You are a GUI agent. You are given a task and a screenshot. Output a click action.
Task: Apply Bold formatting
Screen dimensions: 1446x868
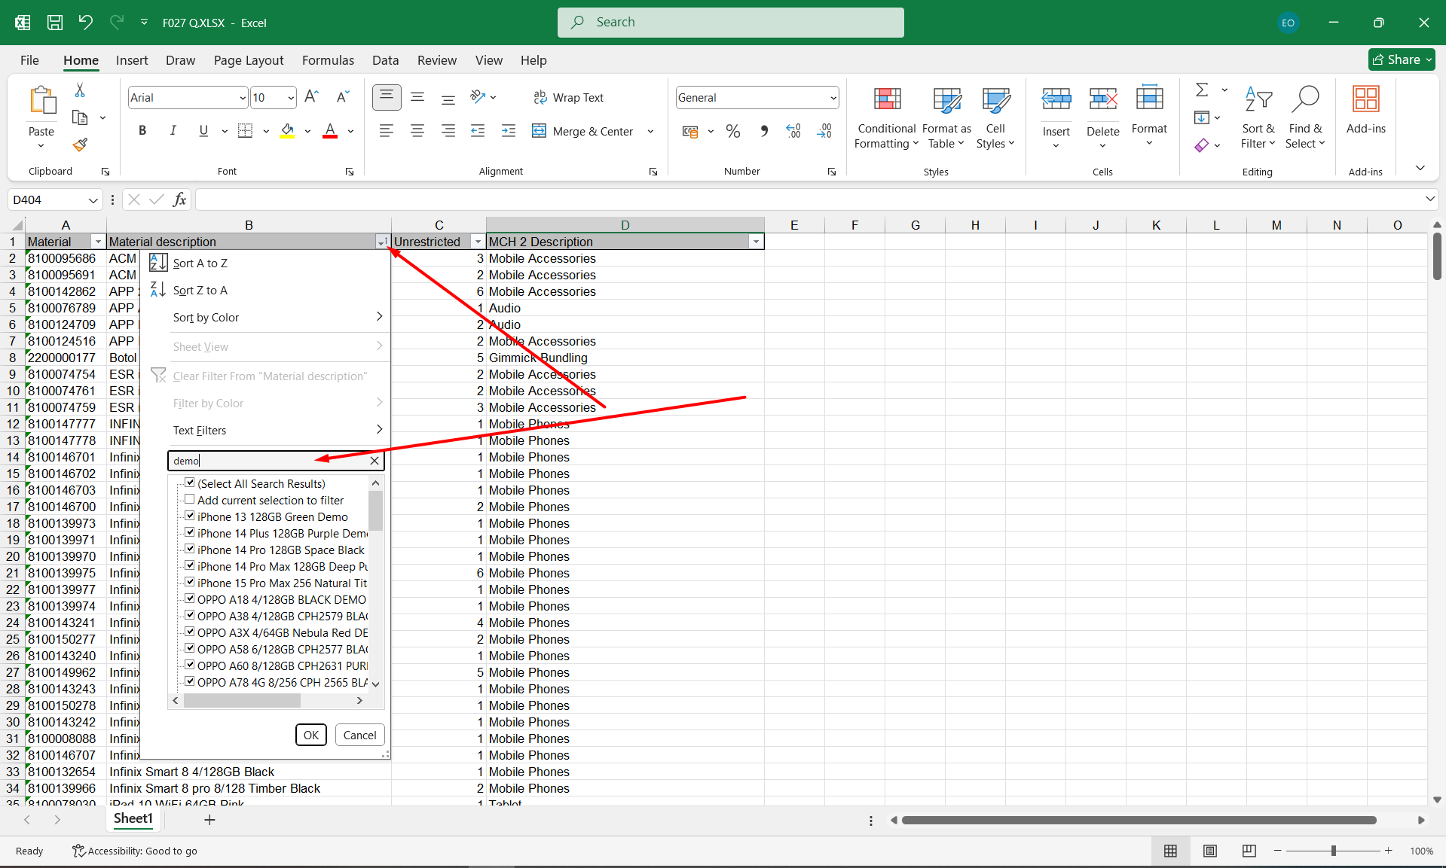142,131
